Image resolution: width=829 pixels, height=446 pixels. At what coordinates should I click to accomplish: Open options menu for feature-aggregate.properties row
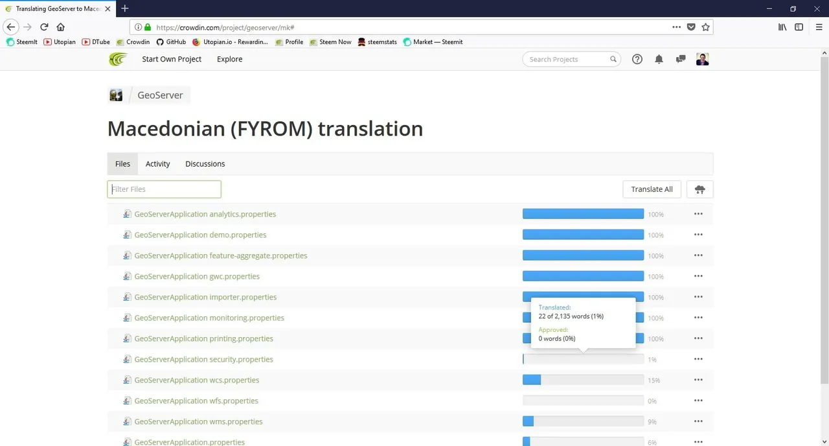coord(698,255)
